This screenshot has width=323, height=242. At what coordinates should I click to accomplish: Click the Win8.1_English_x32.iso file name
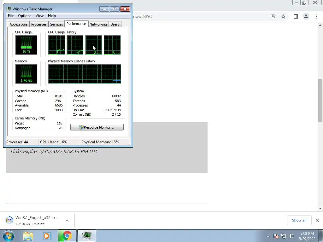coord(36,217)
